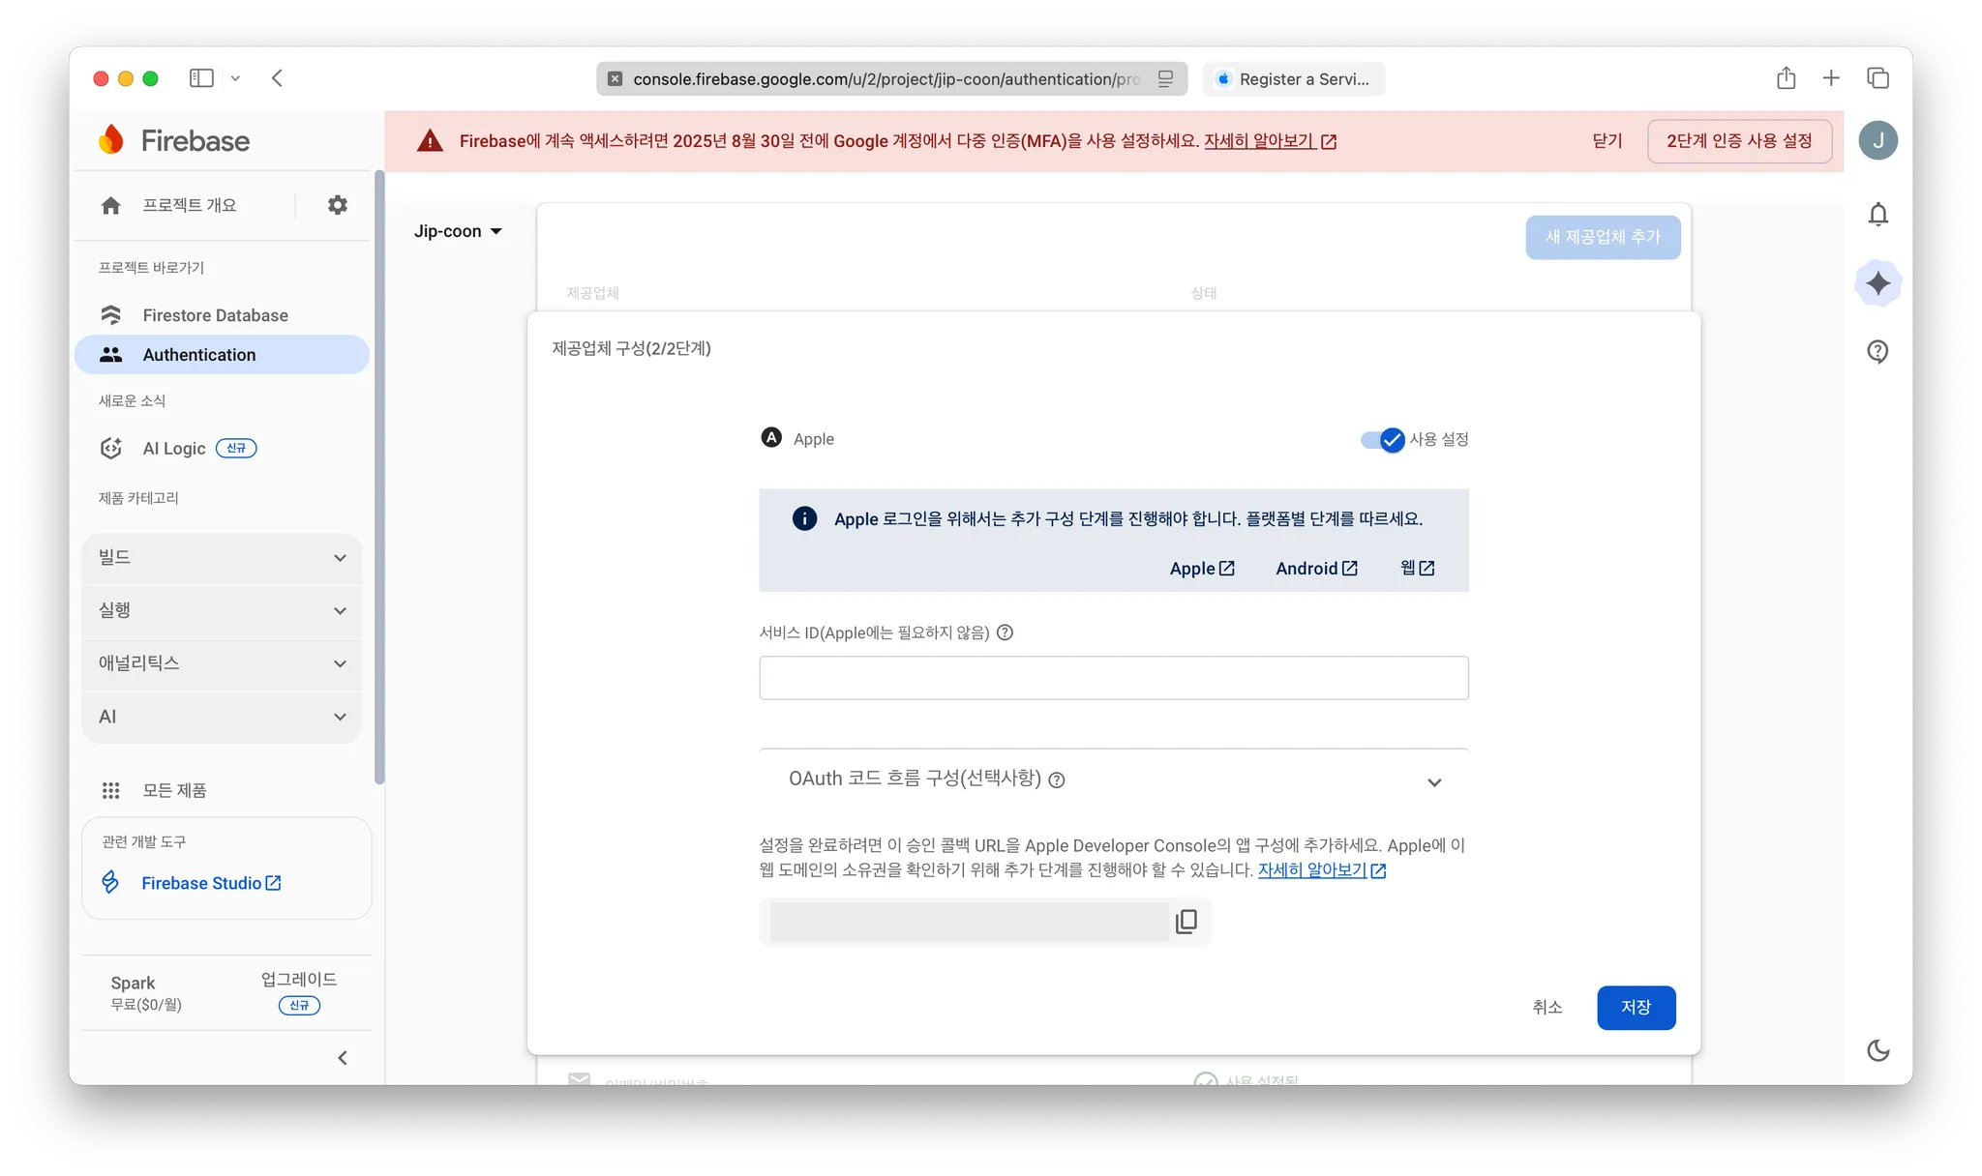This screenshot has width=1982, height=1176.
Task: Toggle the Apple provider enabled switch
Action: click(1383, 440)
